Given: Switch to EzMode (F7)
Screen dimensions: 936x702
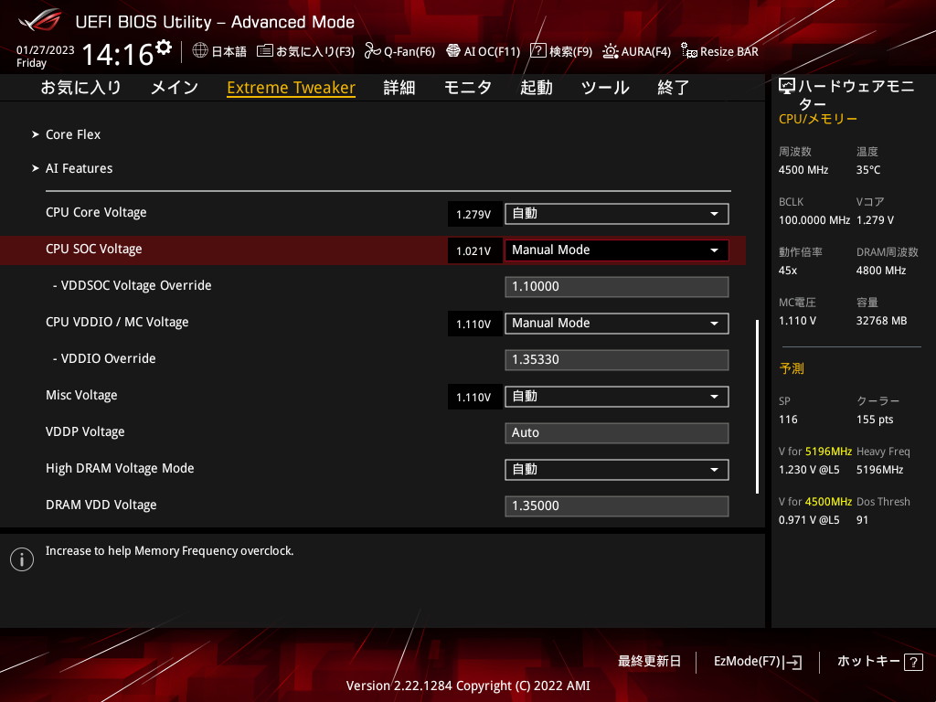Looking at the screenshot, I should coord(757,662).
